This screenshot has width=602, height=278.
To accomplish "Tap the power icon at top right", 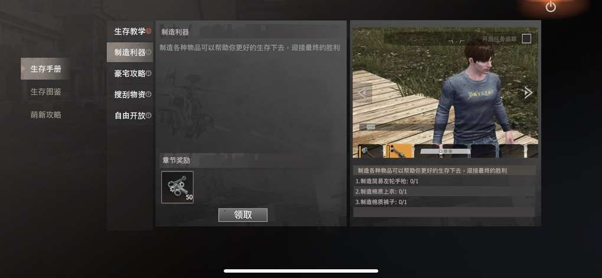I will click(x=551, y=6).
